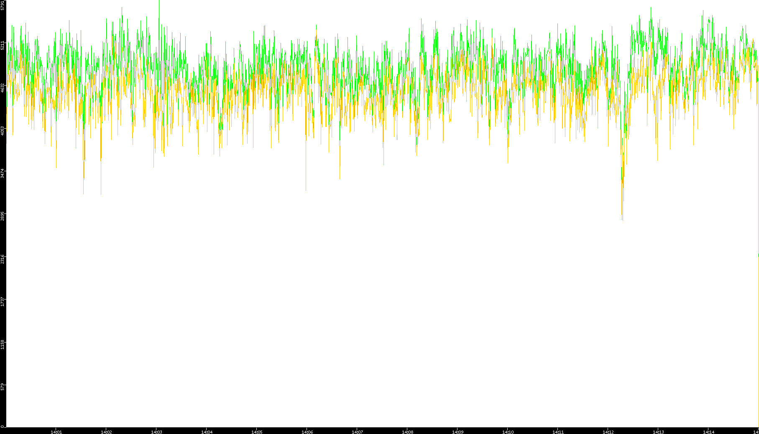Image resolution: width=759 pixels, height=434 pixels.
Task: Click the 1737 y-axis label
Action: 3,302
